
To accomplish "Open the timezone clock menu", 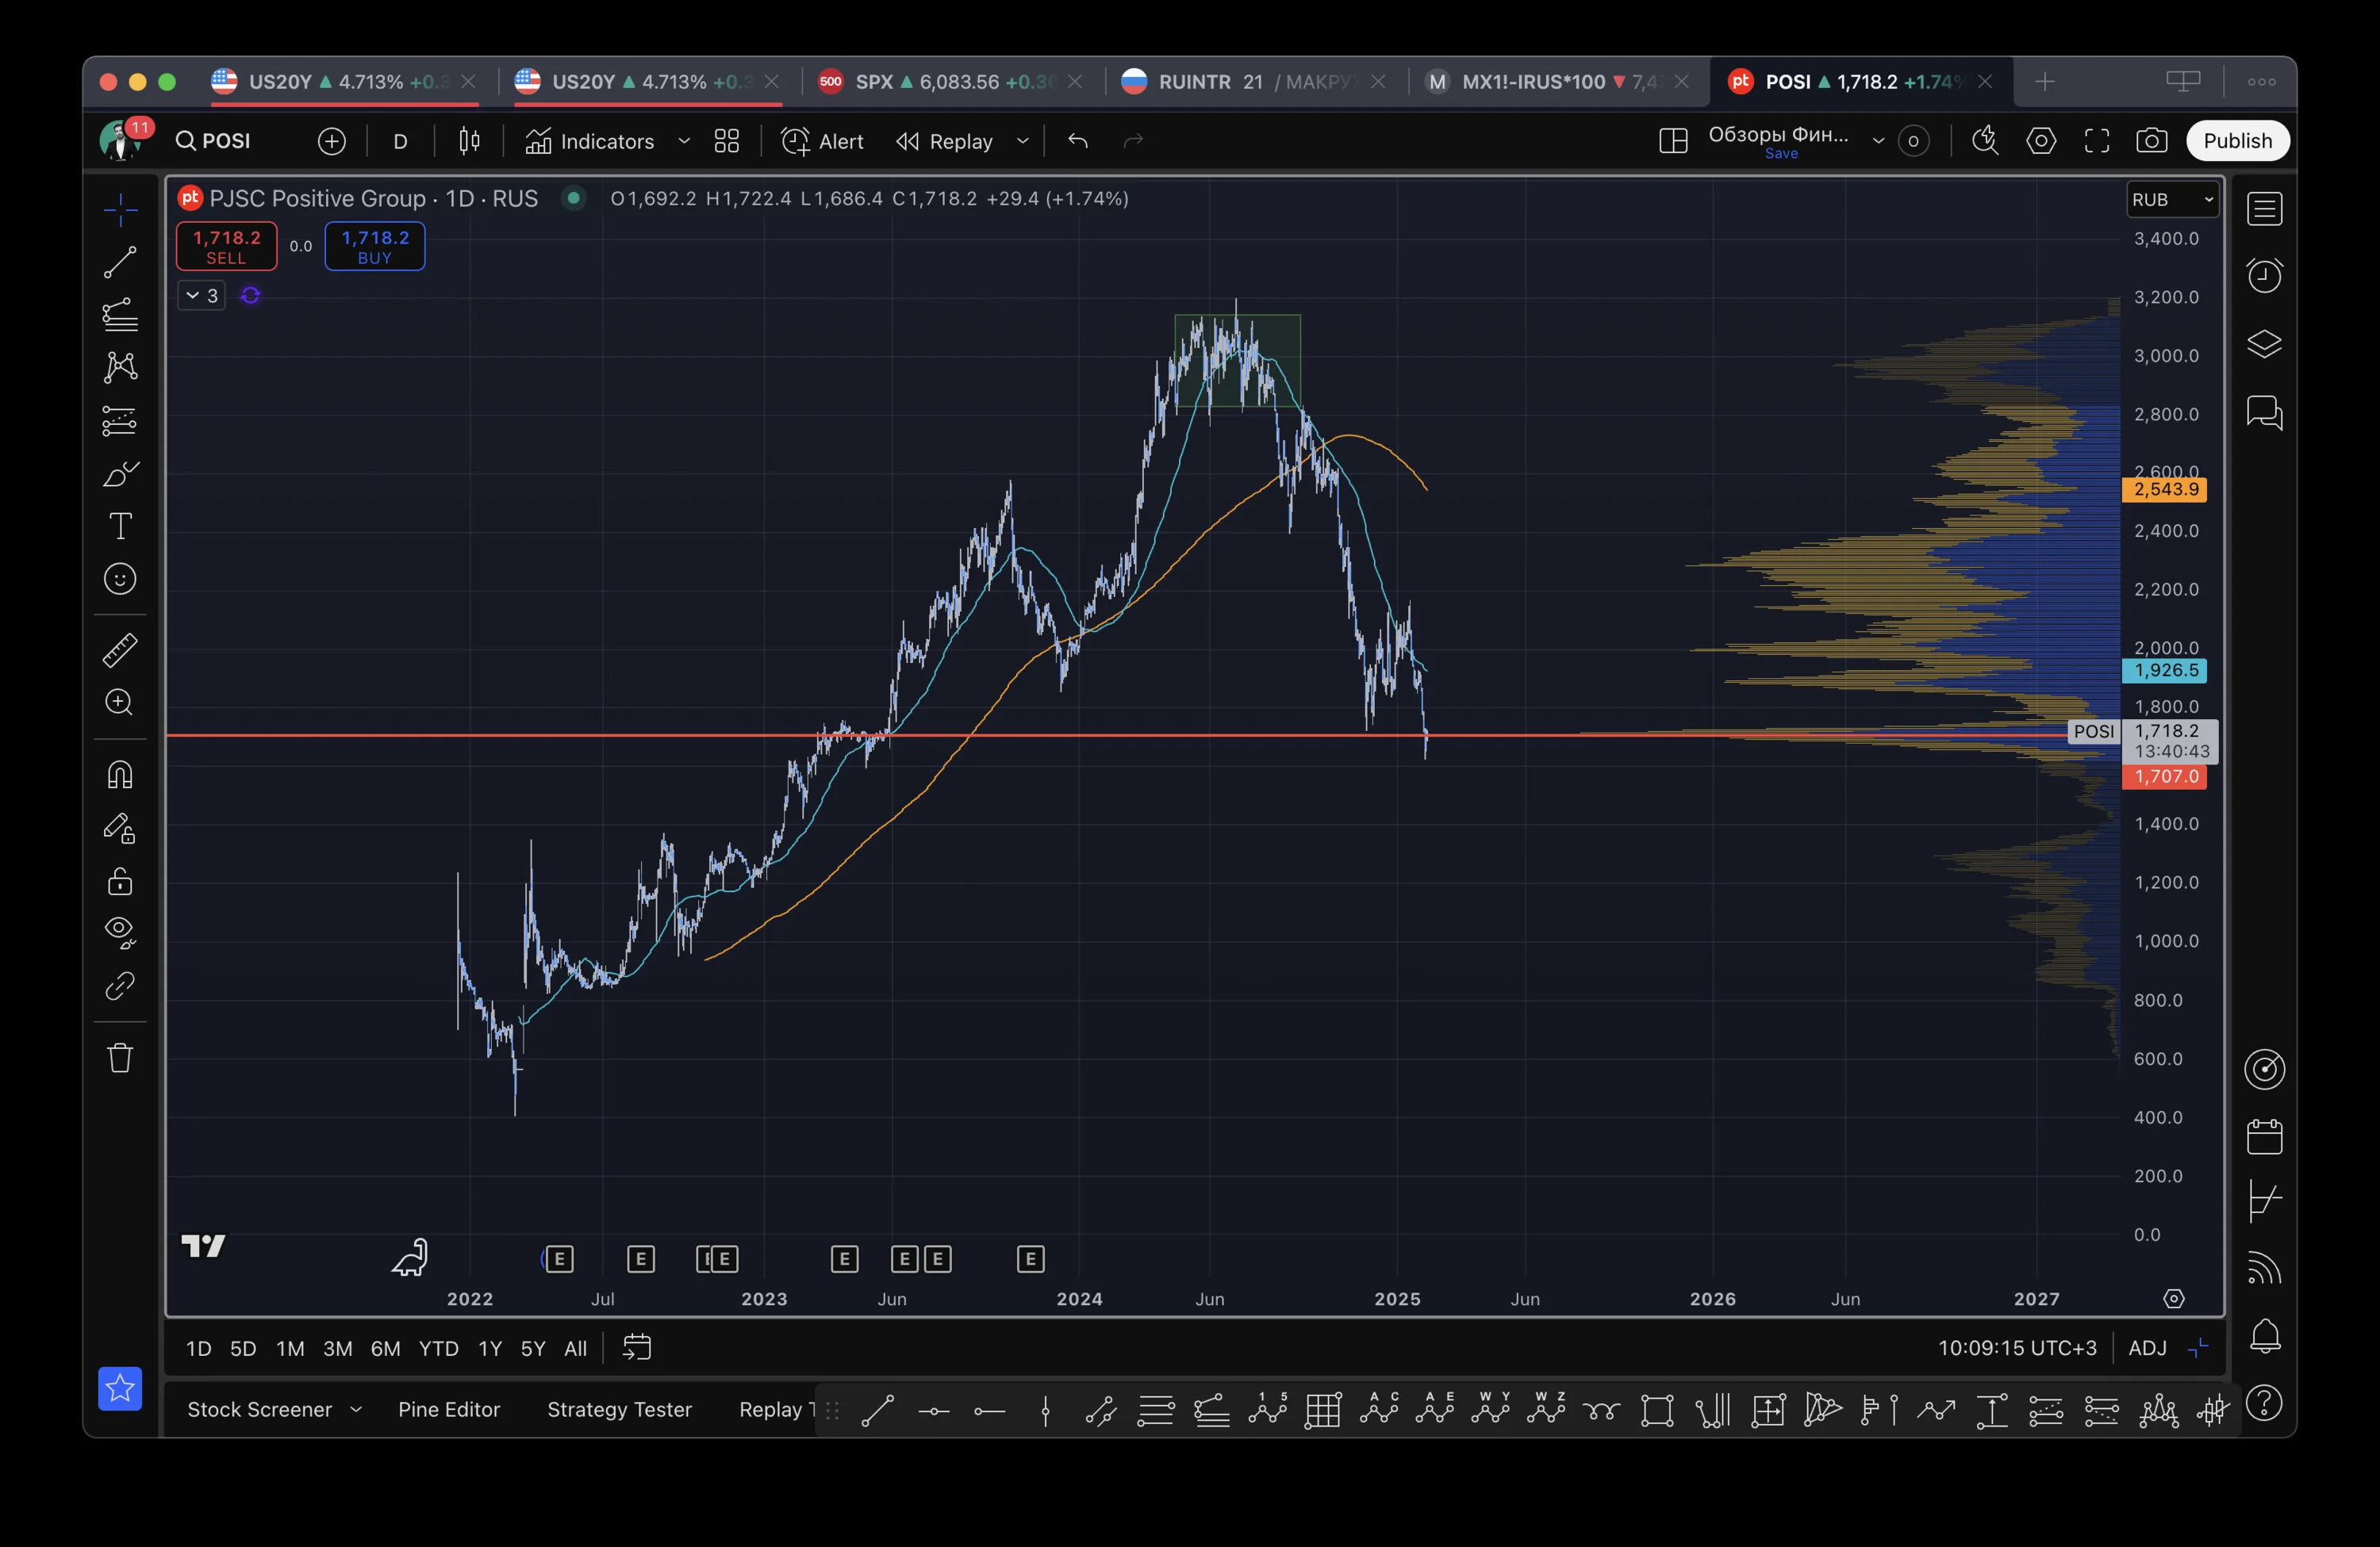I will click(x=2017, y=1348).
